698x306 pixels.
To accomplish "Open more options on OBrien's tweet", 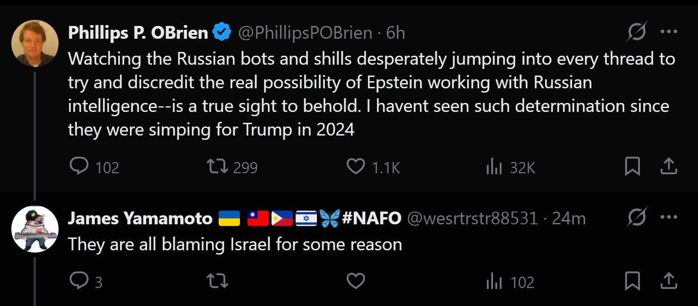I will [x=669, y=32].
